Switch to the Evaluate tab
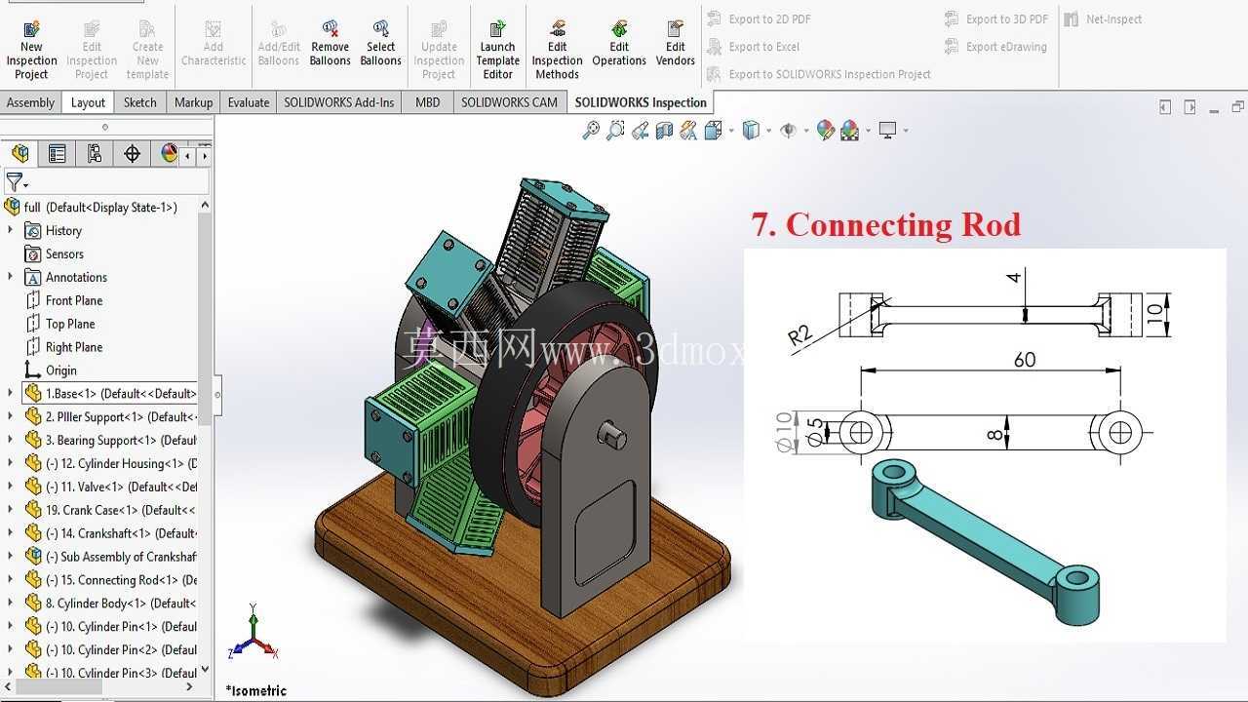Image resolution: width=1248 pixels, height=702 pixels. (x=249, y=102)
